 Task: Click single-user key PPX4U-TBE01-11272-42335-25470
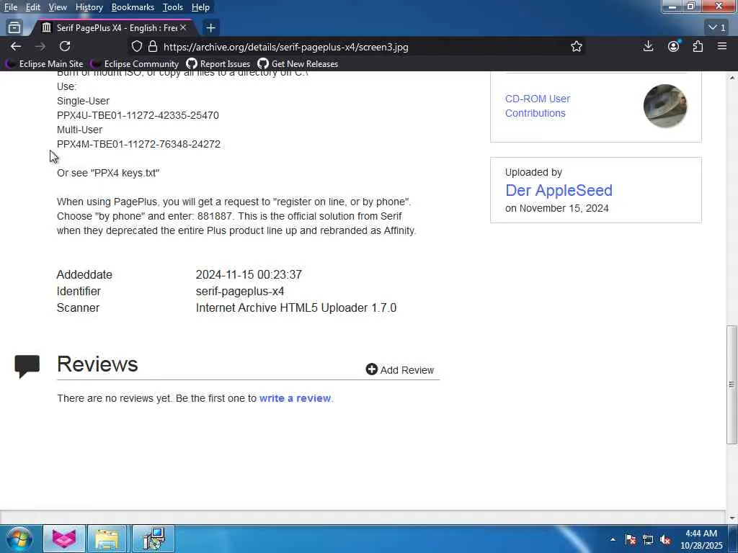point(138,115)
